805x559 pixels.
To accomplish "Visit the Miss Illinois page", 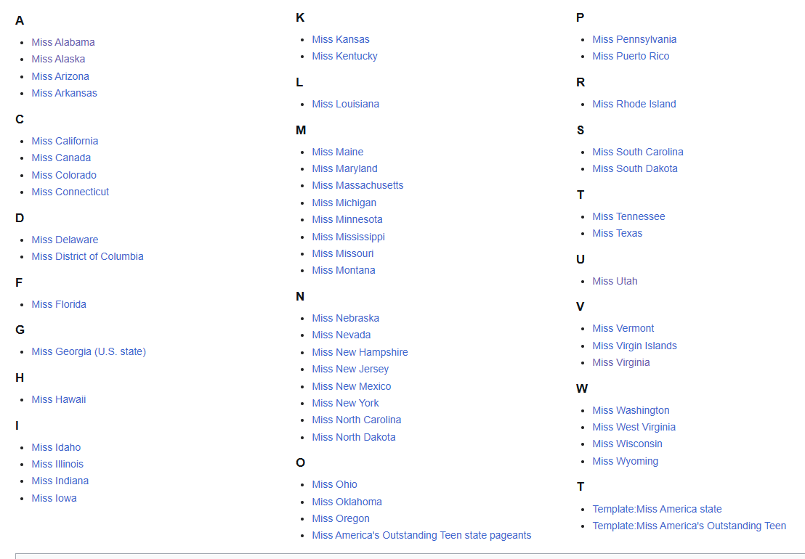I will (57, 464).
